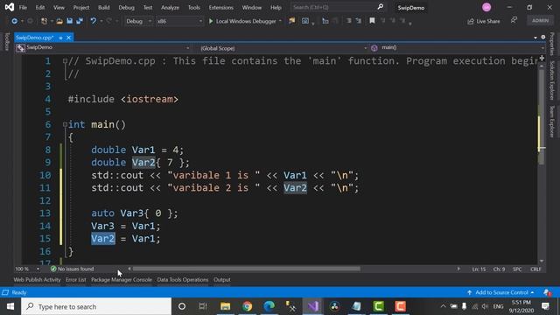Click the ADMIN badge button

(540, 20)
